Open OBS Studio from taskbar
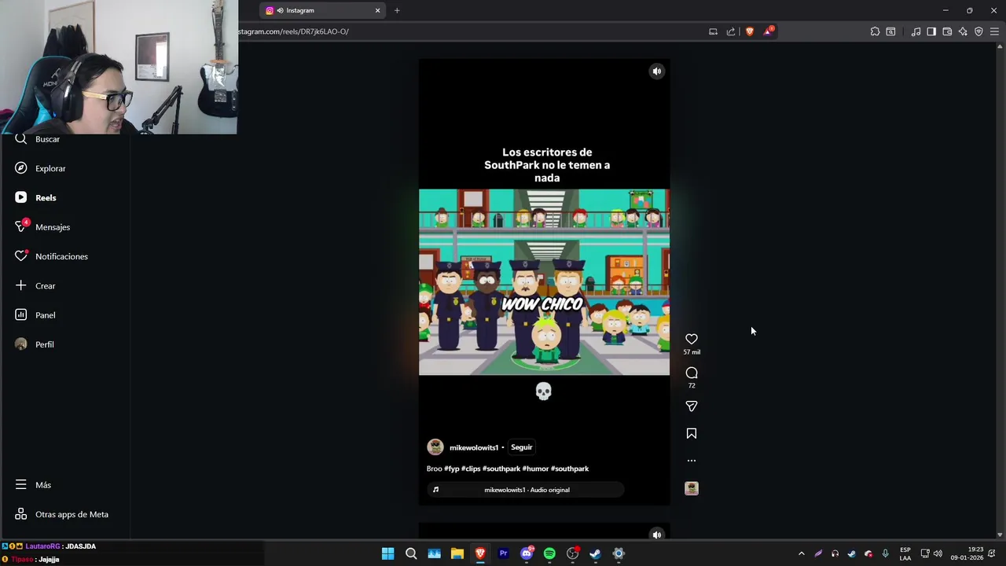Image resolution: width=1006 pixels, height=566 pixels. click(x=573, y=553)
